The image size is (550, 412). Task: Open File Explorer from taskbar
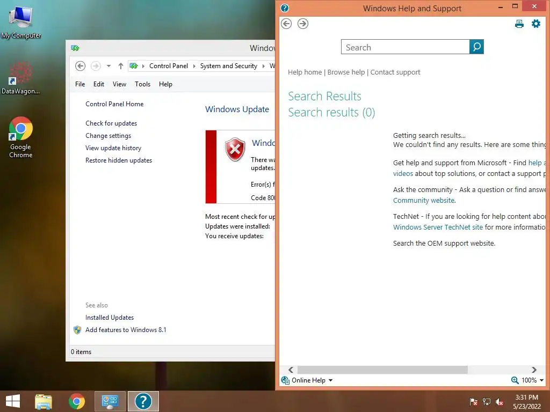click(x=44, y=401)
